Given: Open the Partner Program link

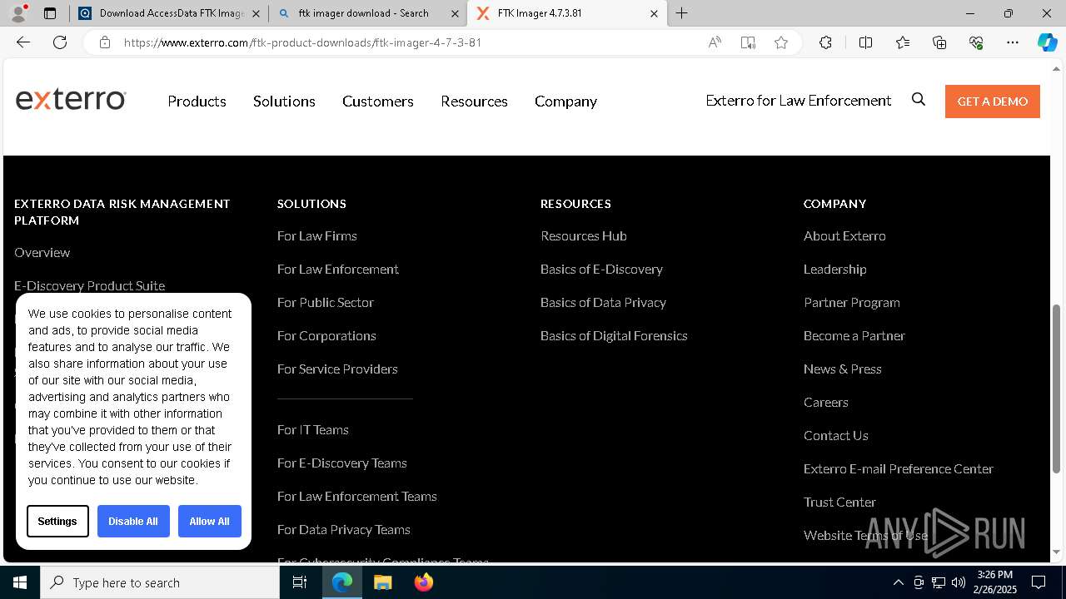Looking at the screenshot, I should (x=851, y=302).
